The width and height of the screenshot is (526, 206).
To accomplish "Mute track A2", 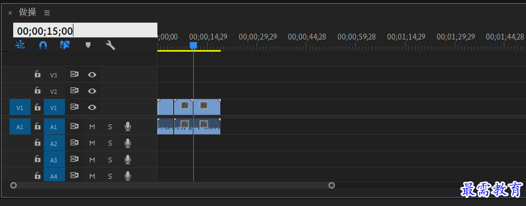I will coord(92,143).
